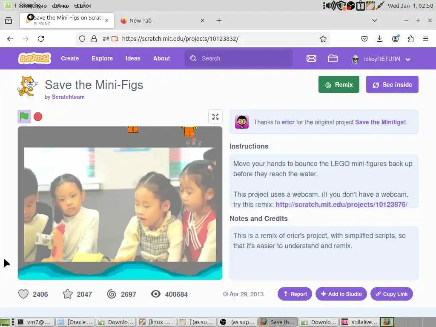Click the clock Wed Jan 1, 02:50
Image resolution: width=436 pixels, height=327 pixels.
(410, 6)
